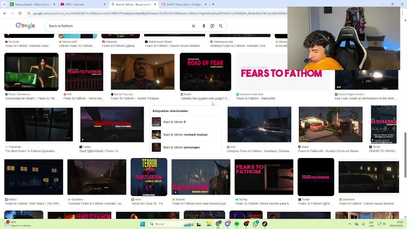Select related search 'fears to fathom personajes'
This screenshot has width=407, height=229.
tap(186, 147)
